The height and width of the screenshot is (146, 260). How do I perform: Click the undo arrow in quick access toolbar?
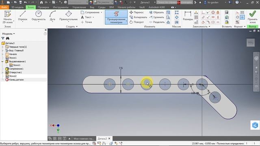pyautogui.click(x=25, y=2)
